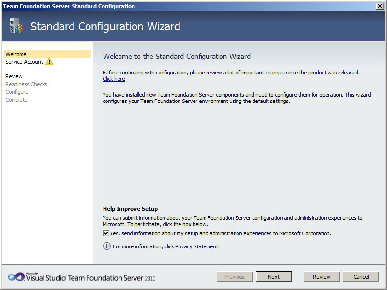Select Readiness Checks step
This screenshot has width=387, height=290.
26,84
